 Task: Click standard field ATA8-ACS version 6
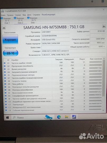[73, 51]
